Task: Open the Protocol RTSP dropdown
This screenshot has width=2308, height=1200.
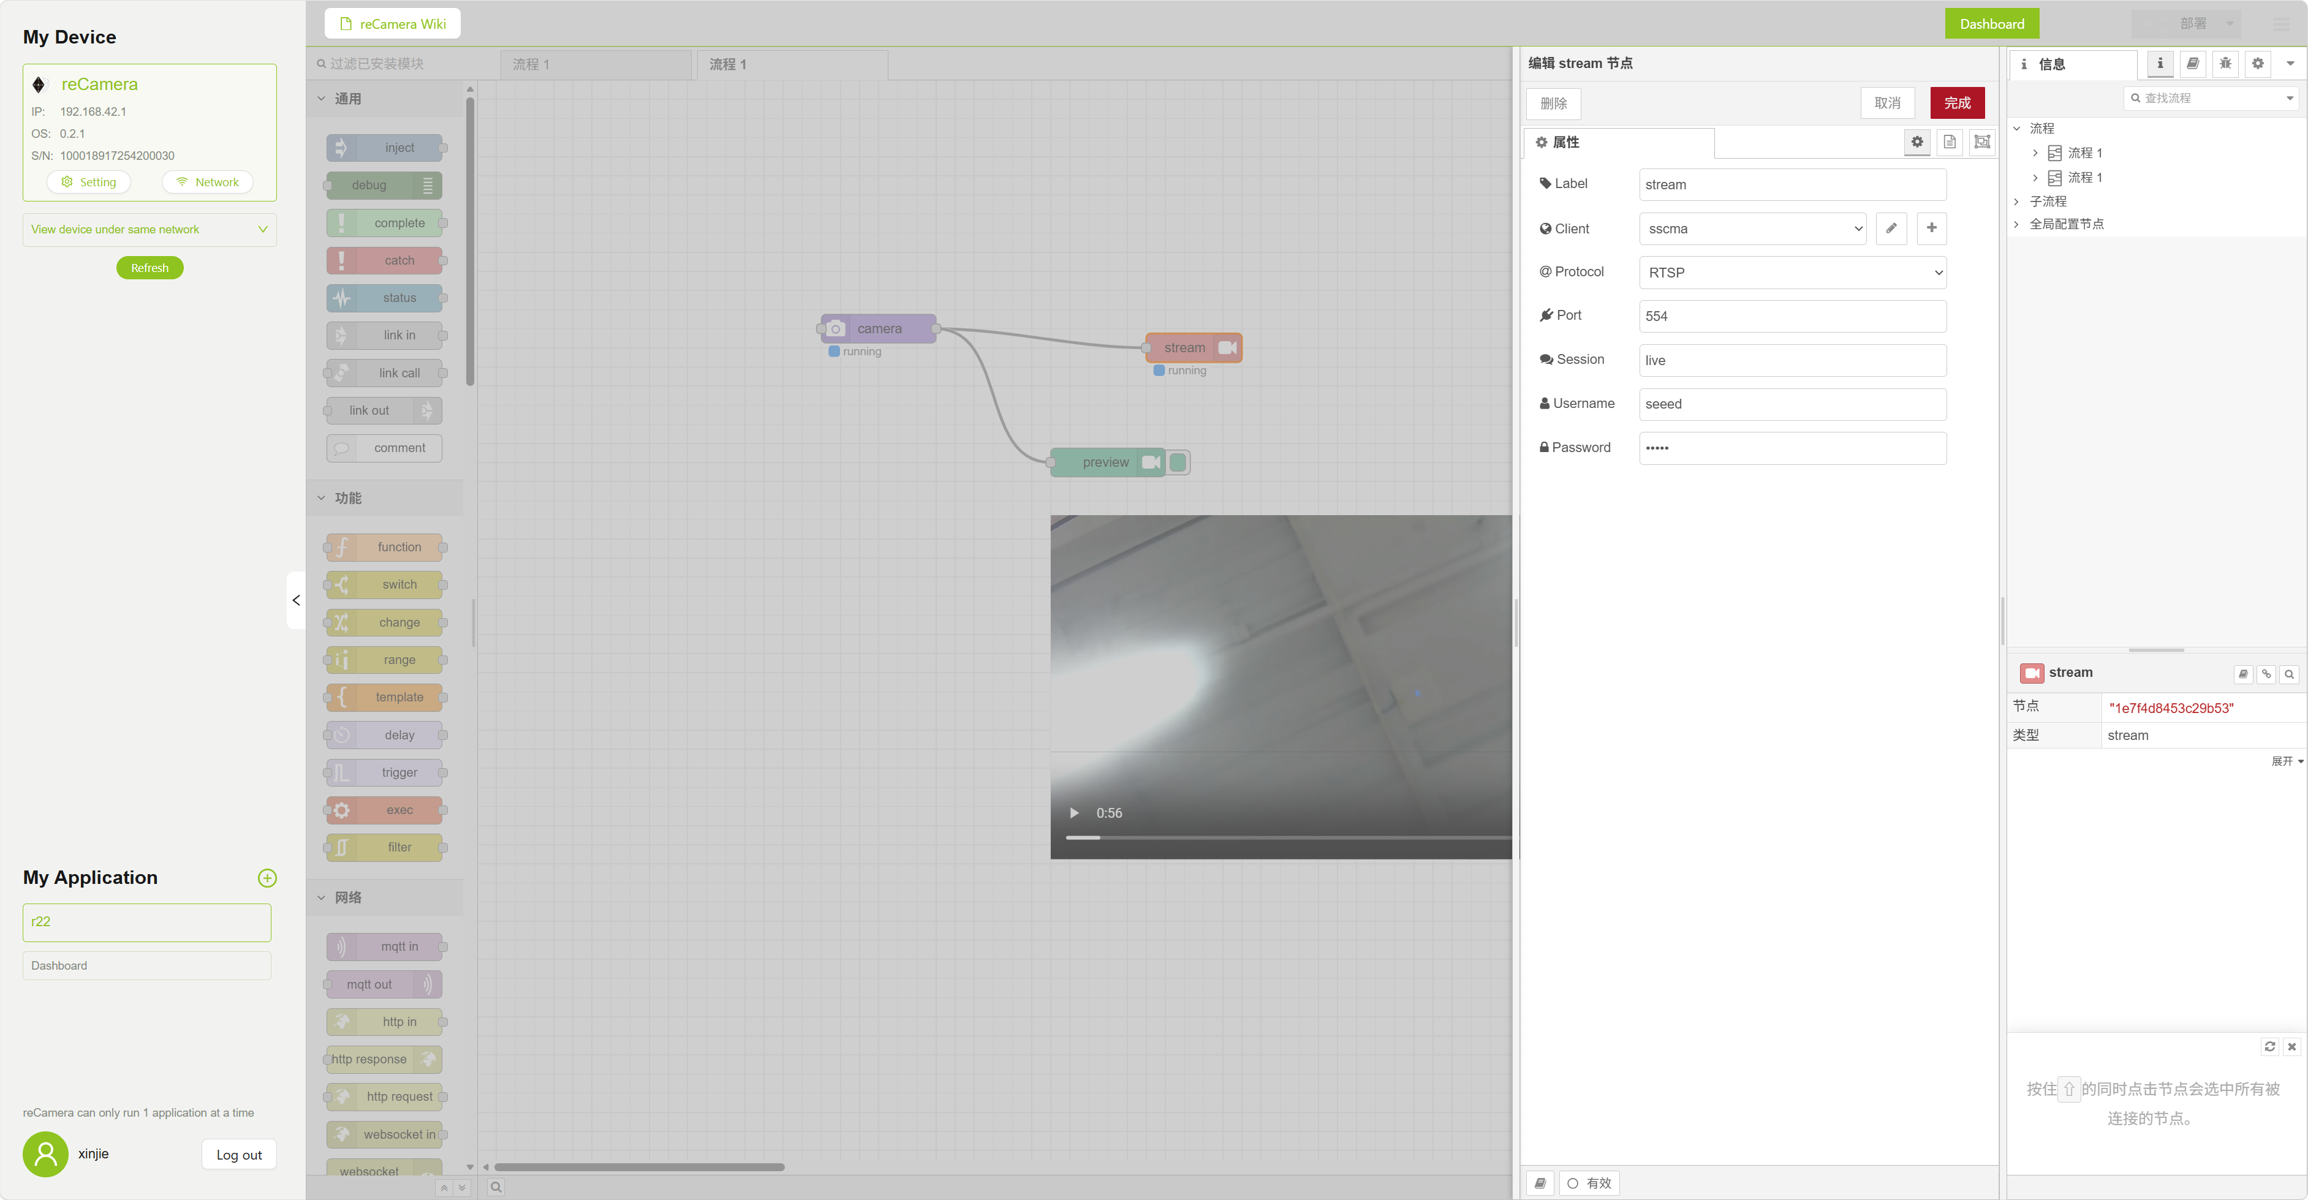Action: click(x=1792, y=272)
